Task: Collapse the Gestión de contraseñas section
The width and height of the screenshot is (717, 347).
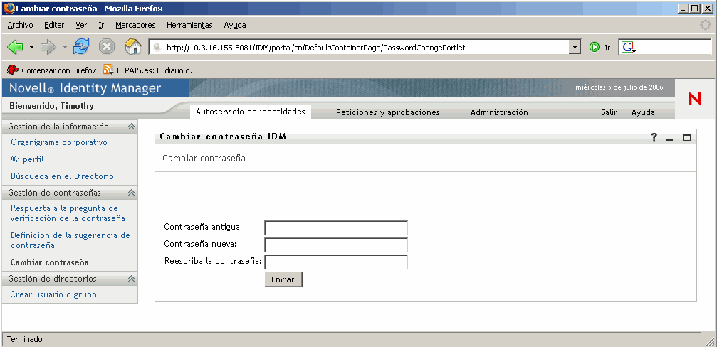Action: [x=131, y=193]
